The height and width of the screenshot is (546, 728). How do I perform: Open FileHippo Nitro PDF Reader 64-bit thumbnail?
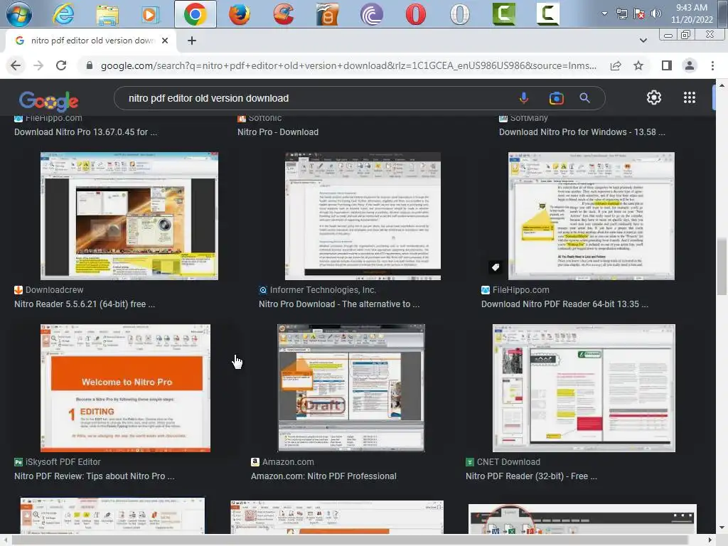pos(591,216)
